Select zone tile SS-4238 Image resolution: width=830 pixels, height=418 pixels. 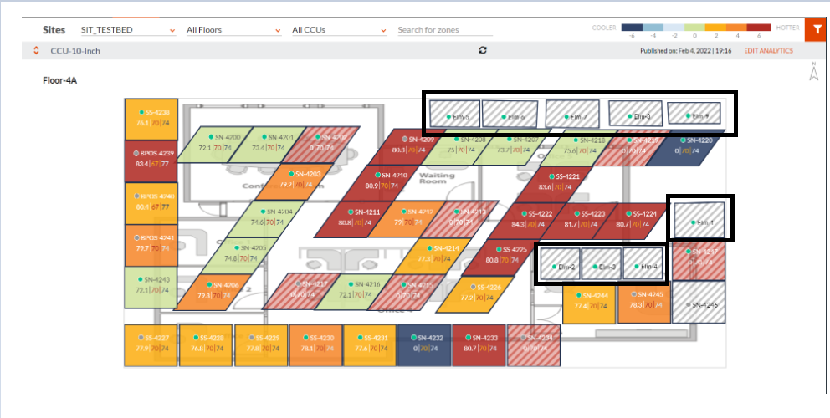(151, 119)
